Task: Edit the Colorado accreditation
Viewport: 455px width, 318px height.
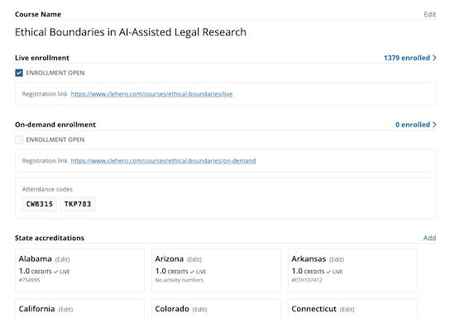Action: click(199, 310)
